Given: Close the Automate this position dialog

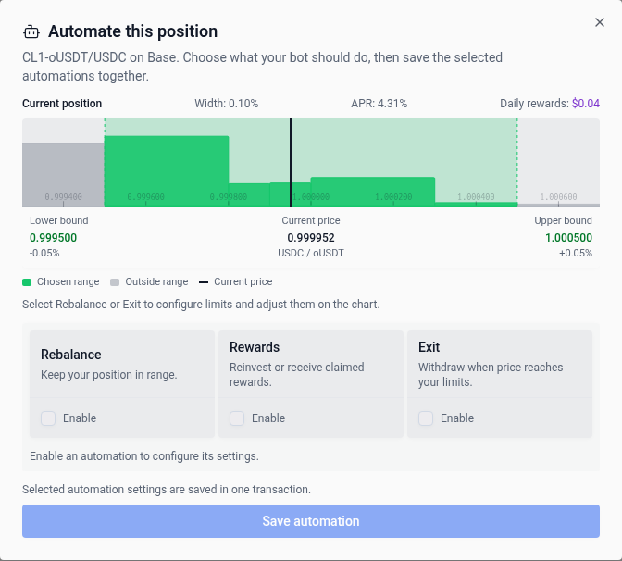Looking at the screenshot, I should pyautogui.click(x=600, y=22).
